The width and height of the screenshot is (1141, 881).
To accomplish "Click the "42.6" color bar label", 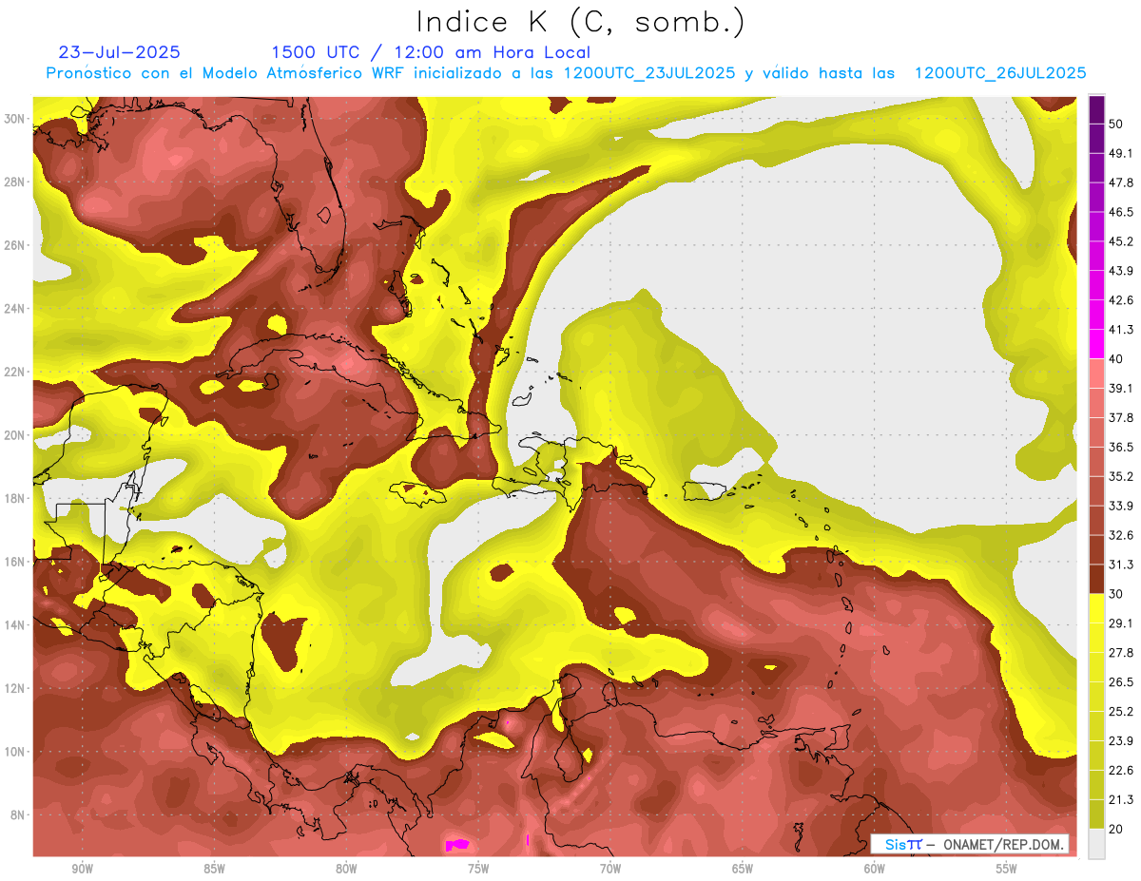I will tap(1121, 300).
